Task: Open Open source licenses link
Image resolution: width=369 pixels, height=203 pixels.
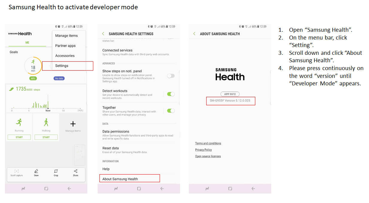Action: pyautogui.click(x=208, y=156)
